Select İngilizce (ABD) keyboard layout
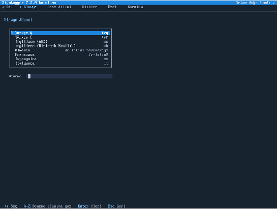 coord(60,42)
